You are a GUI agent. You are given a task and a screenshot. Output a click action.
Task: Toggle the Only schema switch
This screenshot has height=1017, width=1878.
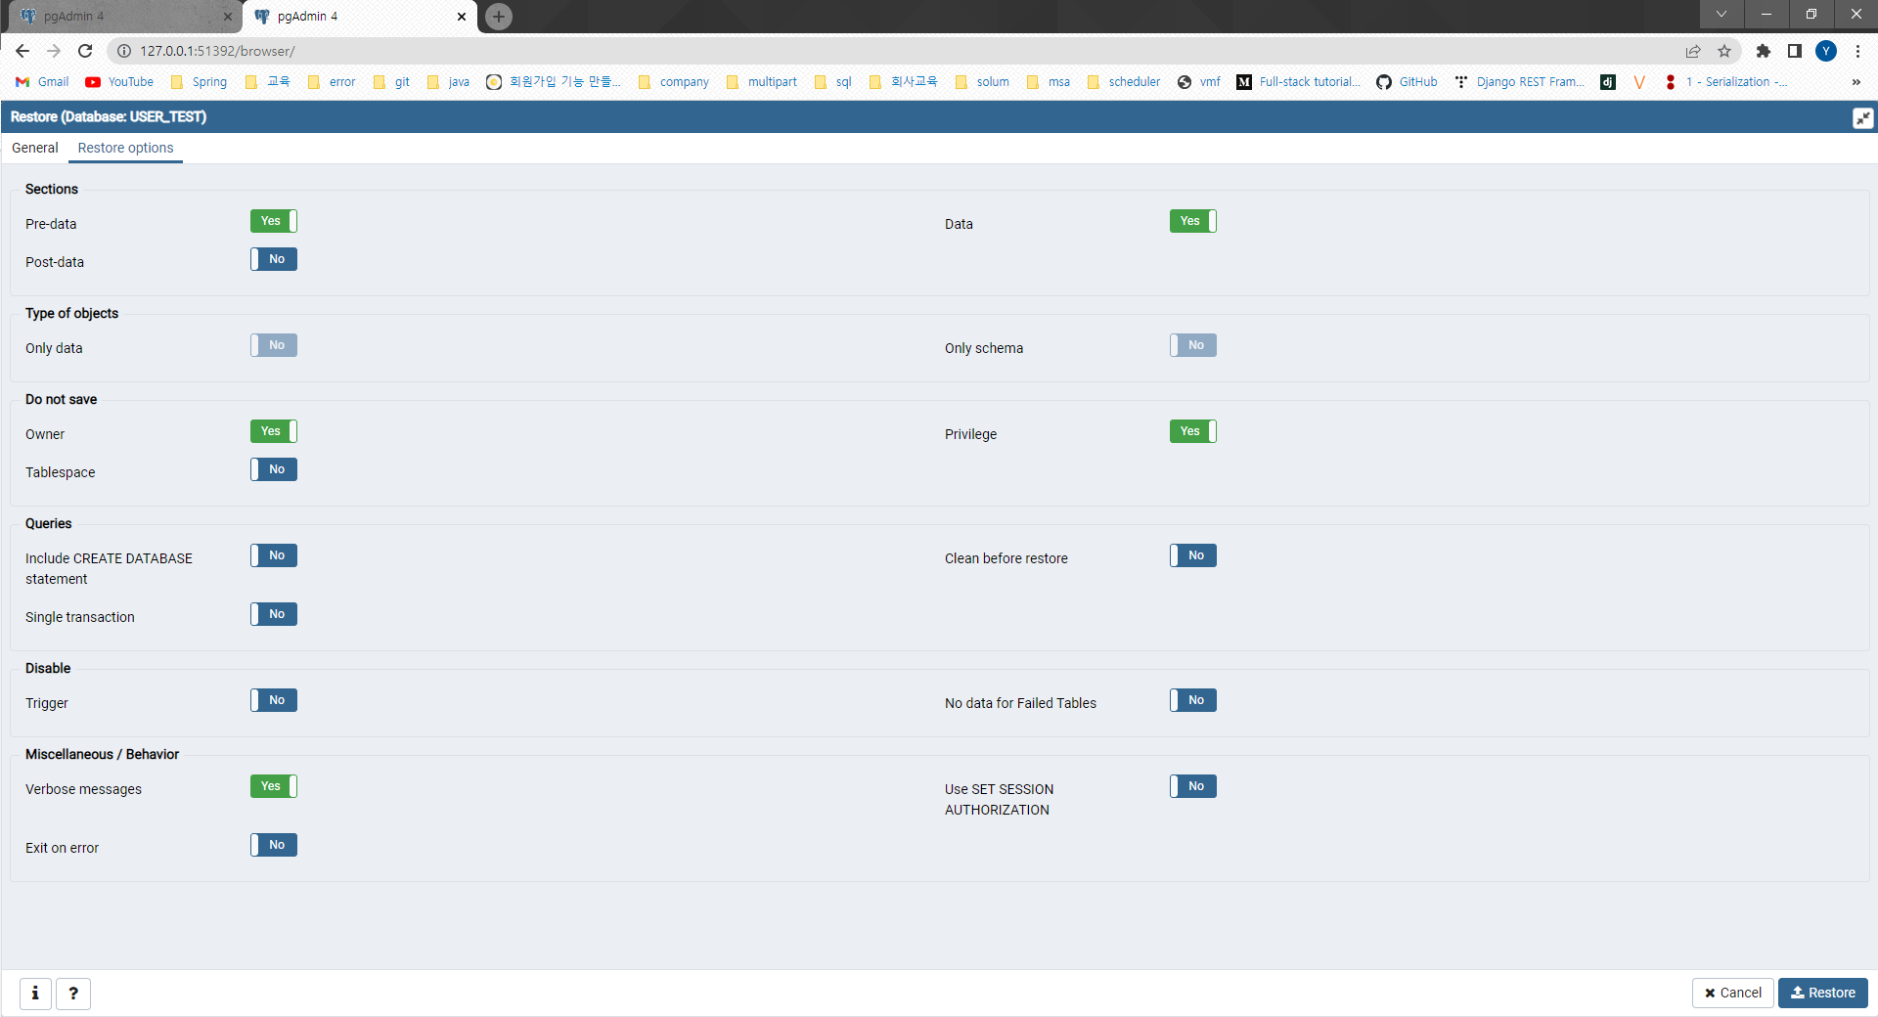click(x=1193, y=345)
